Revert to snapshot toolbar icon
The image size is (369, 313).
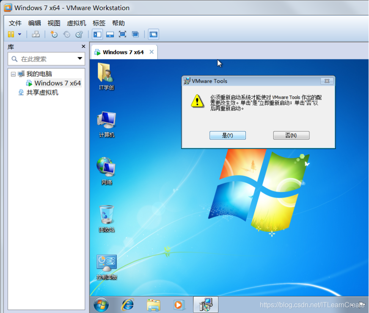pyautogui.click(x=67, y=34)
